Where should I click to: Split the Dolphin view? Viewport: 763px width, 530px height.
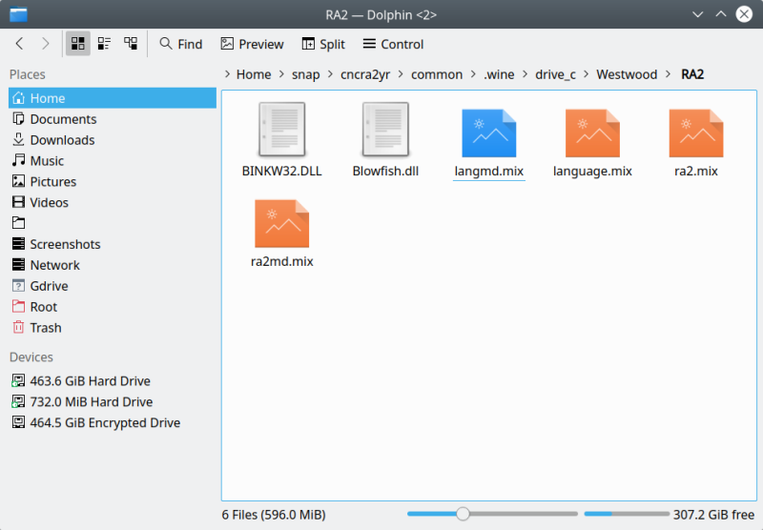[x=323, y=44]
